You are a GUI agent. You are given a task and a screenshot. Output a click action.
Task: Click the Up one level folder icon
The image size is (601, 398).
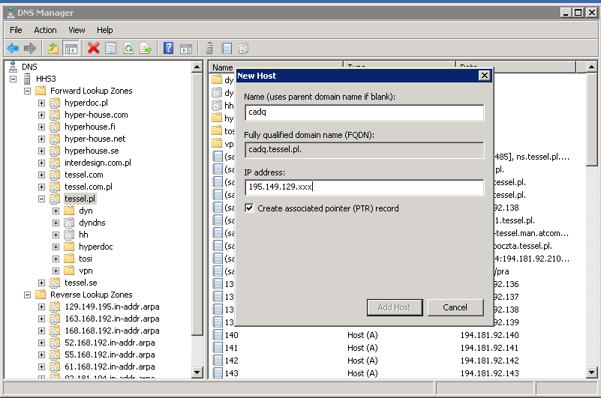pyautogui.click(x=53, y=48)
